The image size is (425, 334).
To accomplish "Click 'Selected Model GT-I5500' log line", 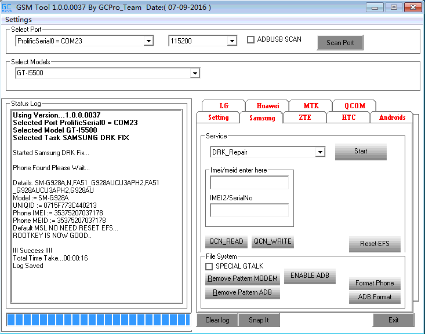I will 55,130.
